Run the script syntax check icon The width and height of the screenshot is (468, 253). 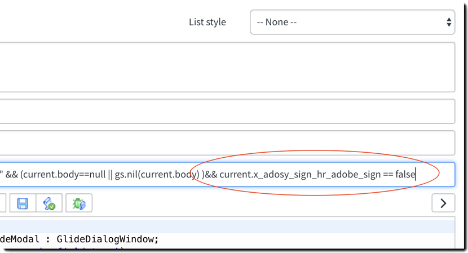pyautogui.click(x=49, y=203)
